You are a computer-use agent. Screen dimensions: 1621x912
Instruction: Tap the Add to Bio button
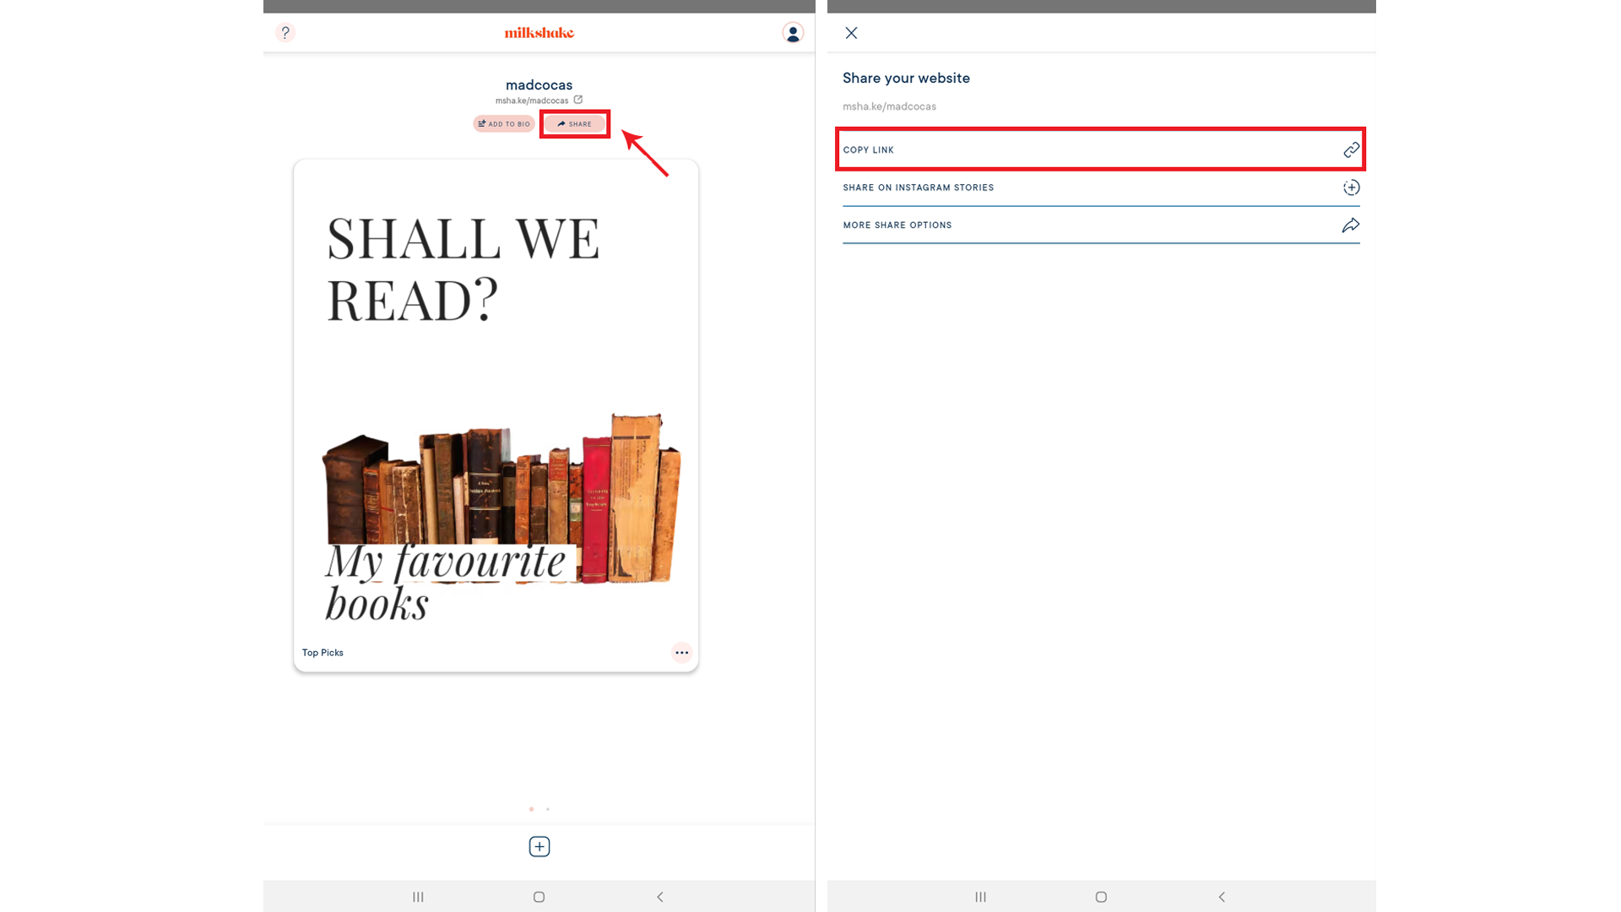(504, 124)
